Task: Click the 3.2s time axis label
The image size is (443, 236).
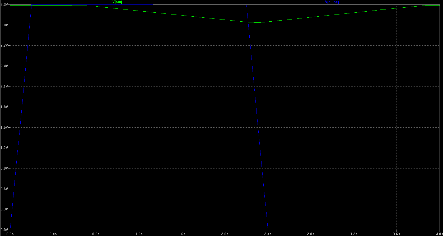Action: tap(353, 234)
